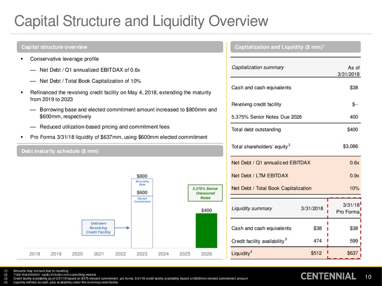The image size is (382, 286).
Task: Select 'Reduced utilization-based pricing and commitment fees'
Action: [105, 127]
